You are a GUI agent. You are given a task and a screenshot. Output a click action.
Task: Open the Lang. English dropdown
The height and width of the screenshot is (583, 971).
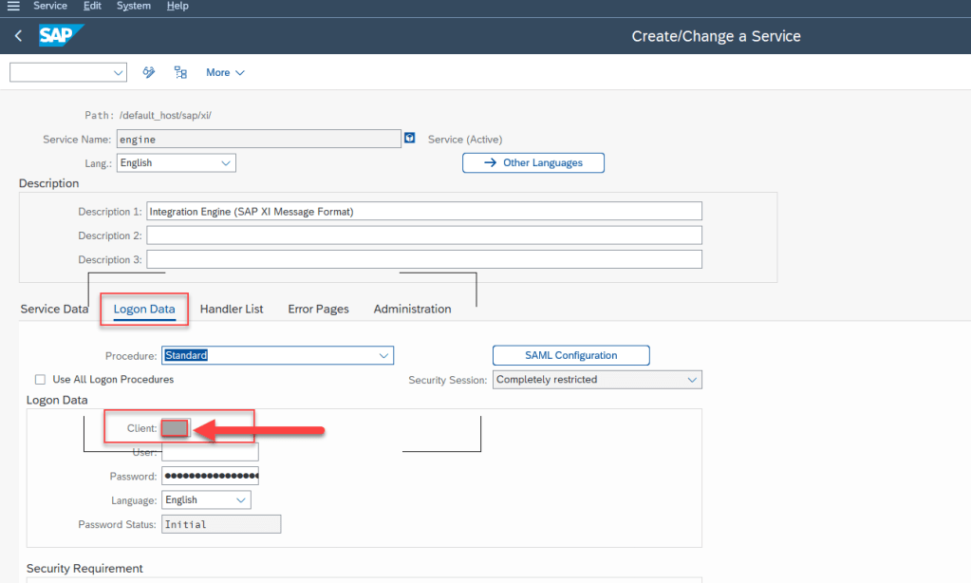tap(226, 163)
